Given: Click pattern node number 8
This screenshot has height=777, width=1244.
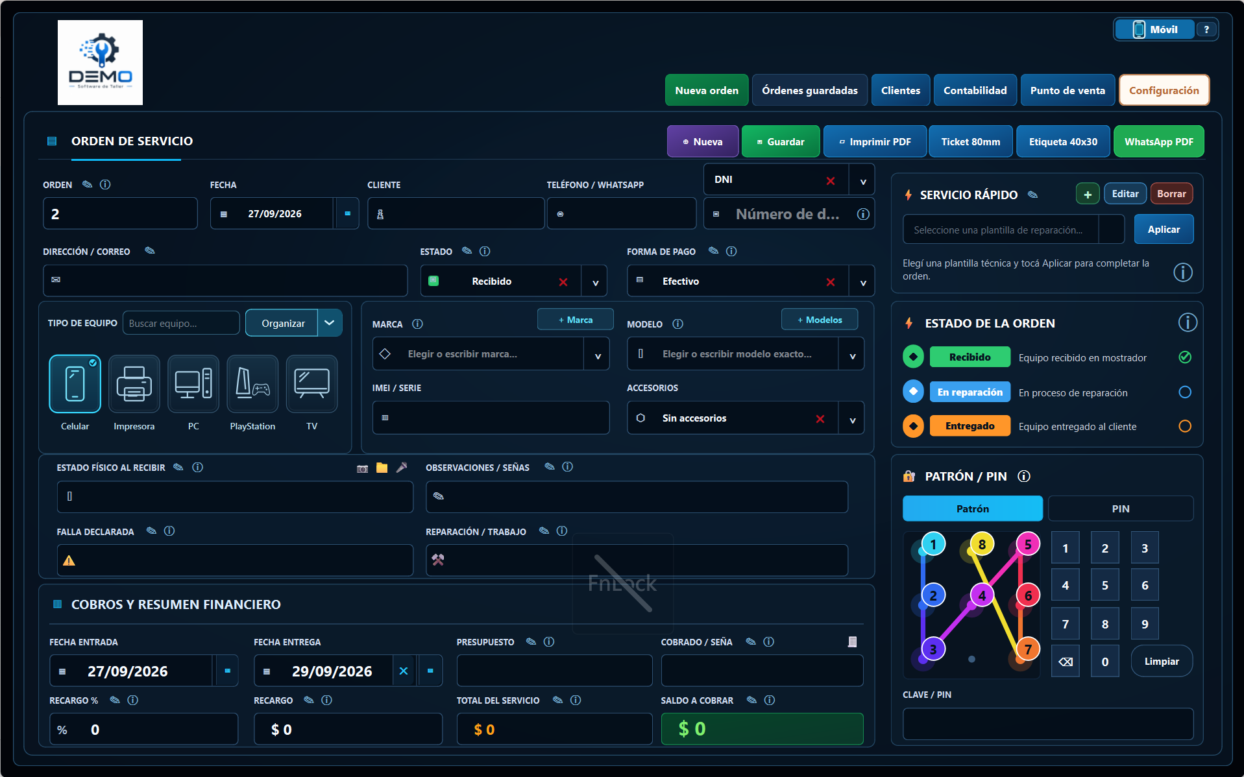Looking at the screenshot, I should point(982,544).
